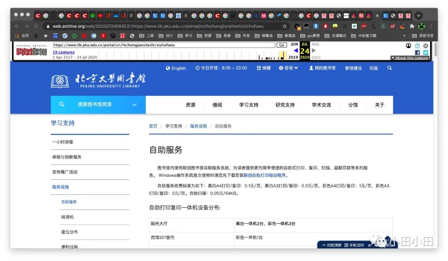Image resolution: width=448 pixels, height=261 pixels.
Task: Click 首页 in the breadcrumb
Action: (x=153, y=126)
